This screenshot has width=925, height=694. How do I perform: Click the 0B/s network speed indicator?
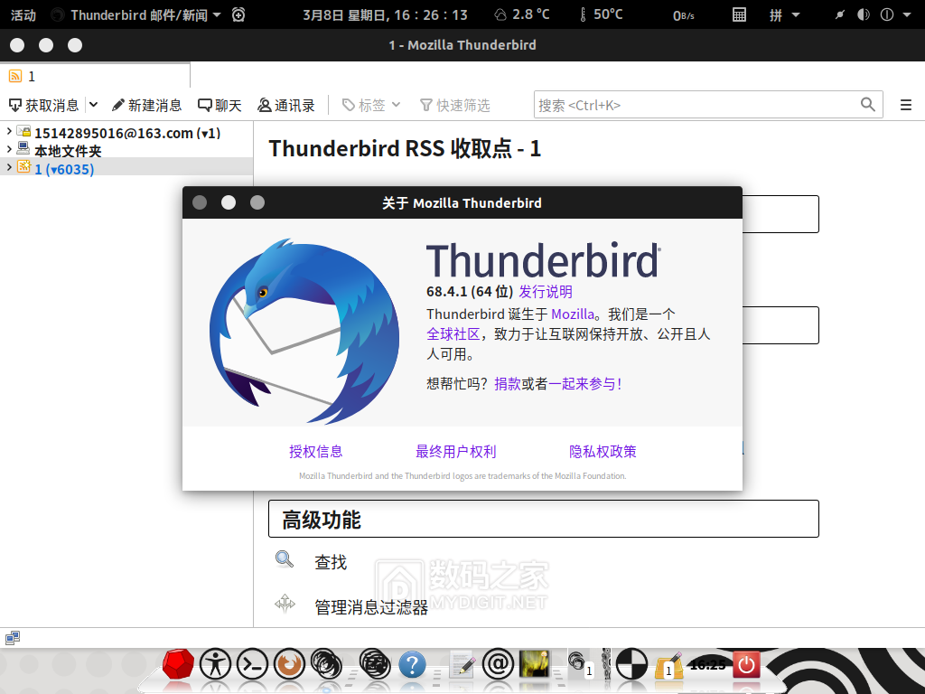point(683,15)
